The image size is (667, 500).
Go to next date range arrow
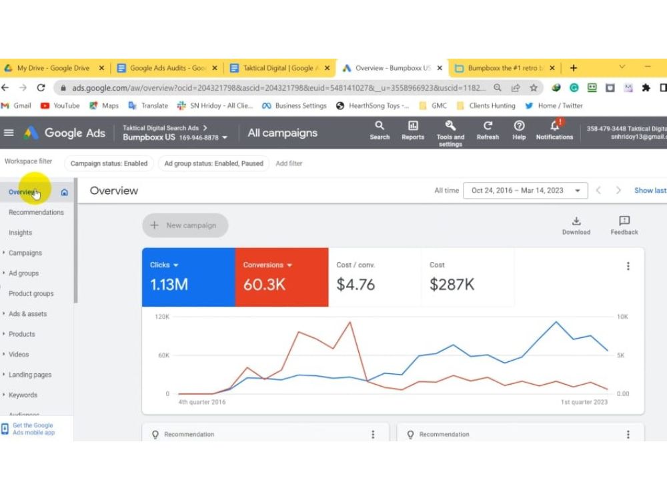(x=618, y=191)
